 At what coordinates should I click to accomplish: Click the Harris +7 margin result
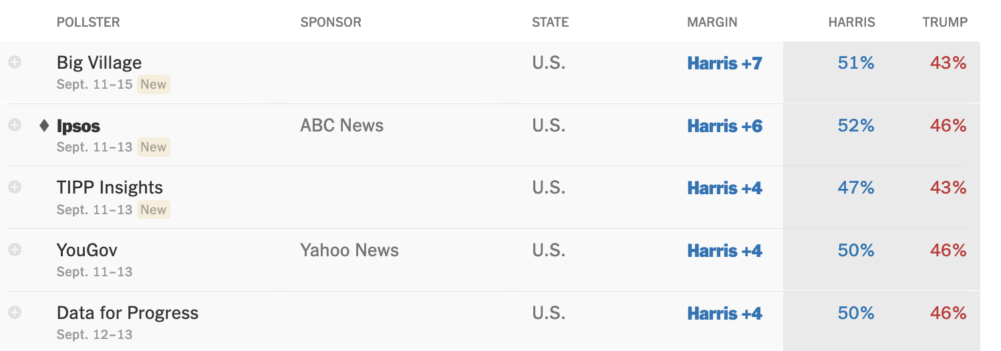(x=724, y=63)
